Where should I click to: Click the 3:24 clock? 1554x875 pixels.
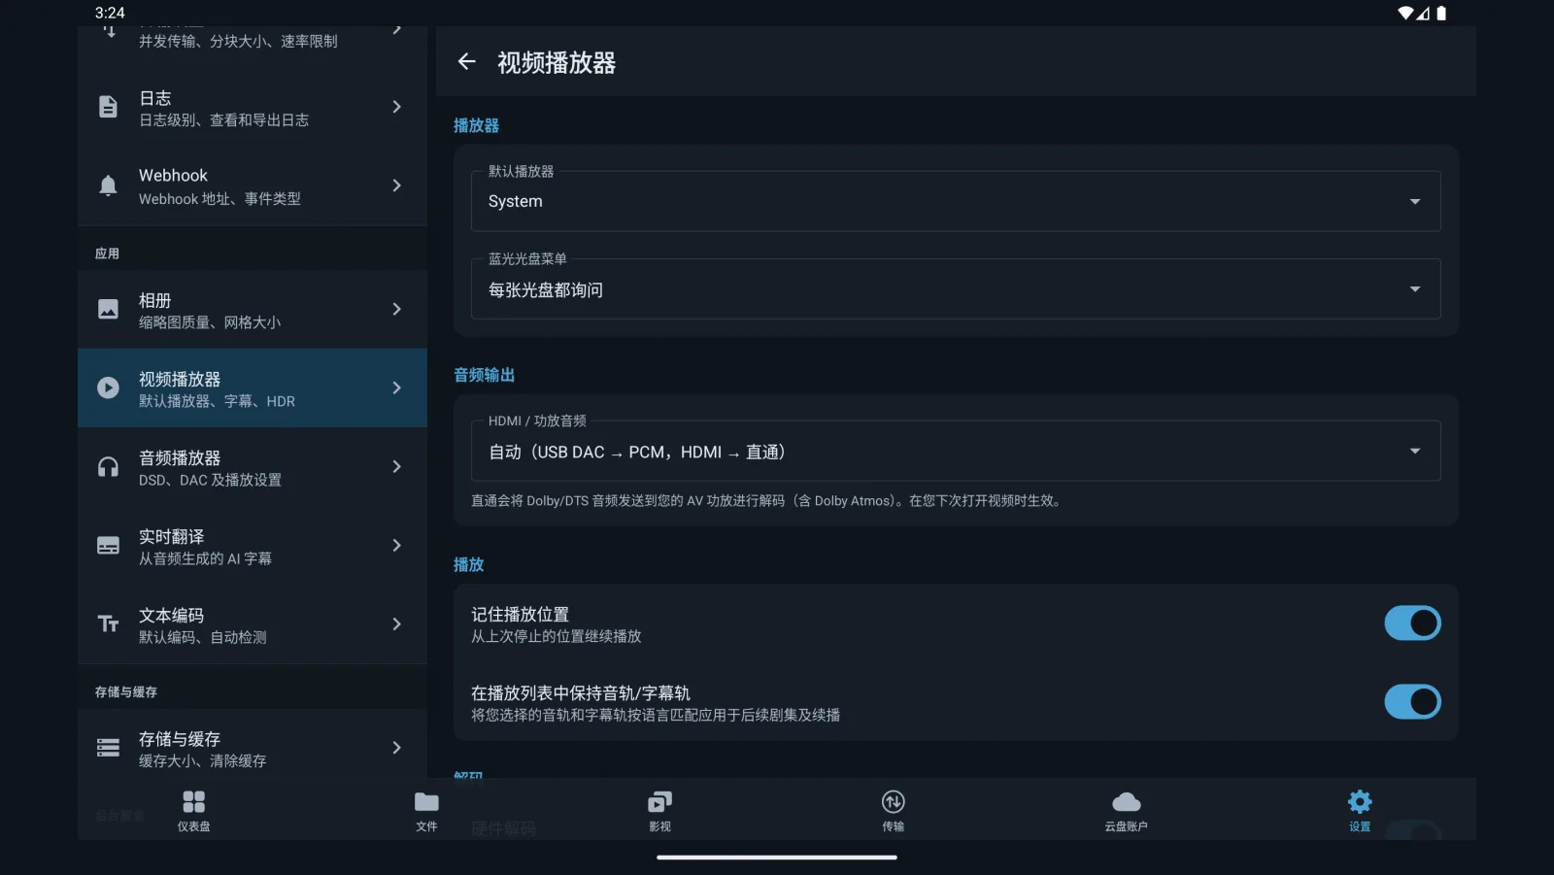pos(110,13)
